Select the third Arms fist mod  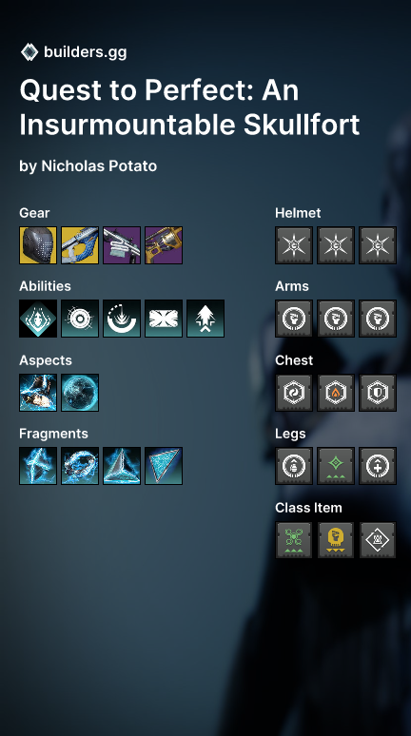[378, 319]
